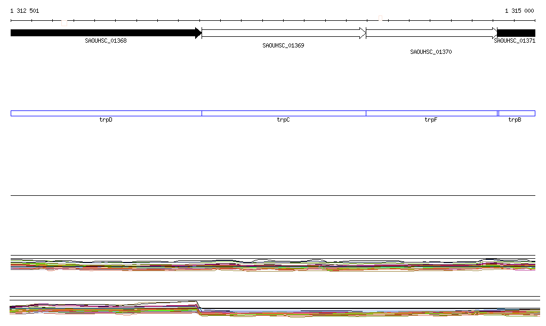This screenshot has width=546, height=326.
Task: Click the trpF operon box
Action: [x=431, y=113]
